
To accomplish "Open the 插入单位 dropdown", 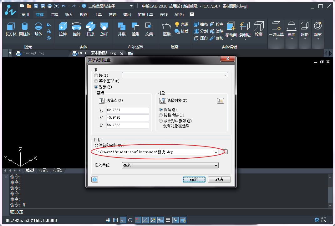I will (216, 165).
